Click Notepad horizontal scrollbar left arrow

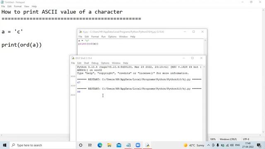coord(2,135)
